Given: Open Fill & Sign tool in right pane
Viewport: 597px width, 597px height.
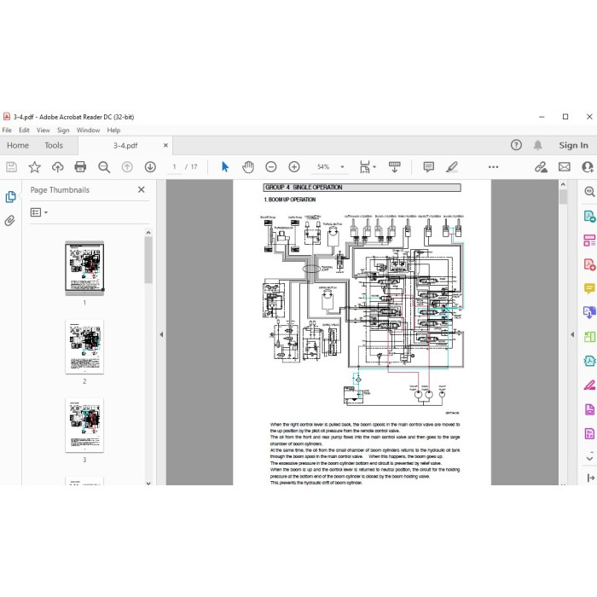Looking at the screenshot, I should 589,385.
